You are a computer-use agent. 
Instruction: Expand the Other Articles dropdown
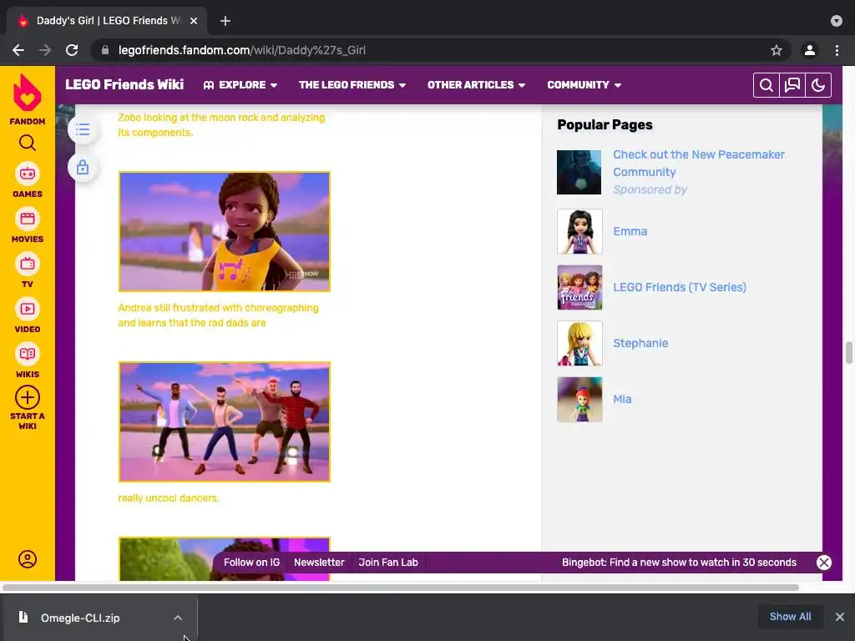click(476, 85)
